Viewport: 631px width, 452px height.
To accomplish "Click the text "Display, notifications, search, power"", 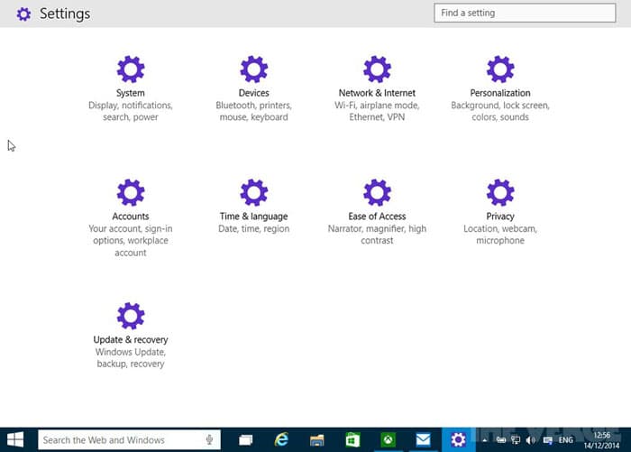I will tap(131, 111).
